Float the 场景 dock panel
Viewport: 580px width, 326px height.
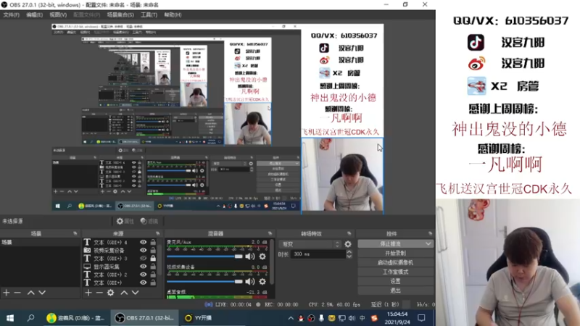(x=75, y=233)
